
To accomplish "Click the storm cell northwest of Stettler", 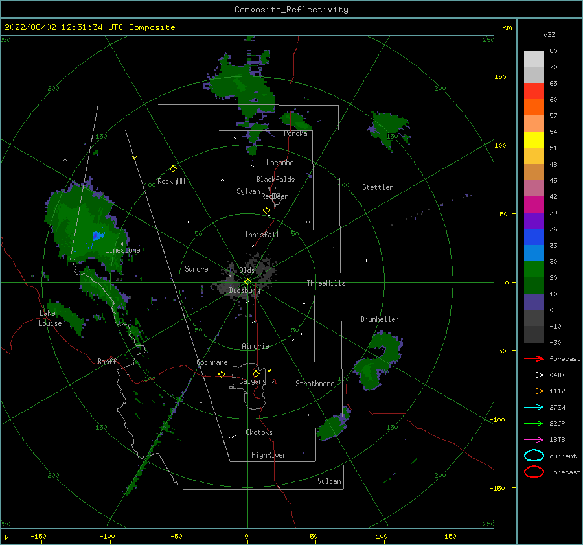I will coord(389,130).
